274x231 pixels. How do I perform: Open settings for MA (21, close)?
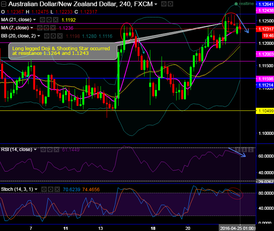coord(49,20)
